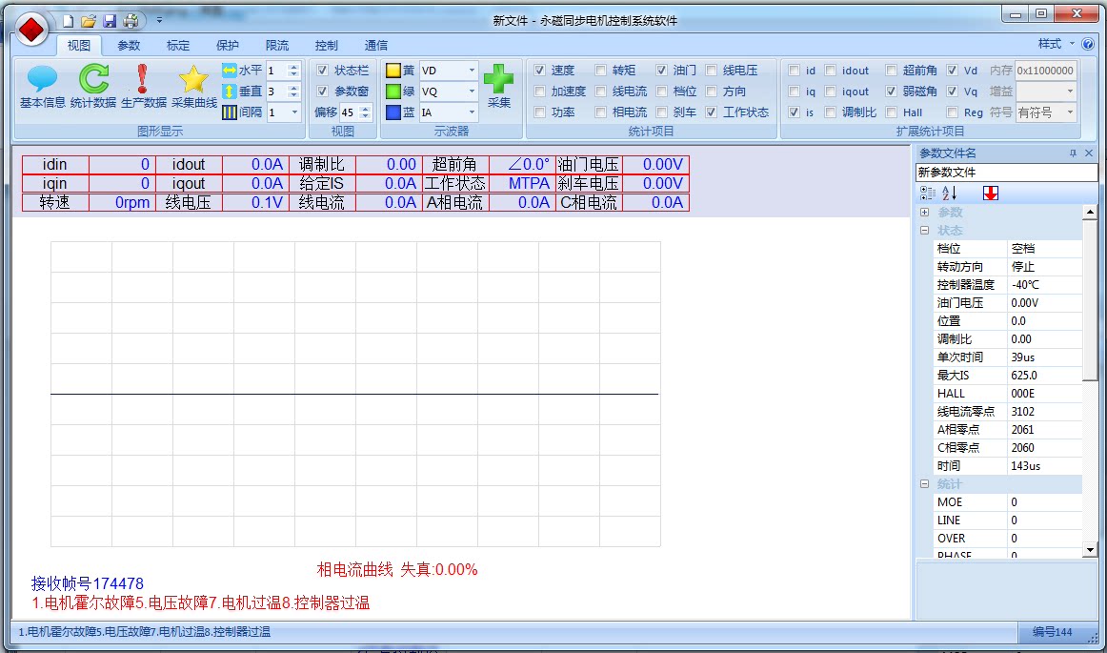
Task: Open the 垂直 value stepper
Action: (294, 92)
